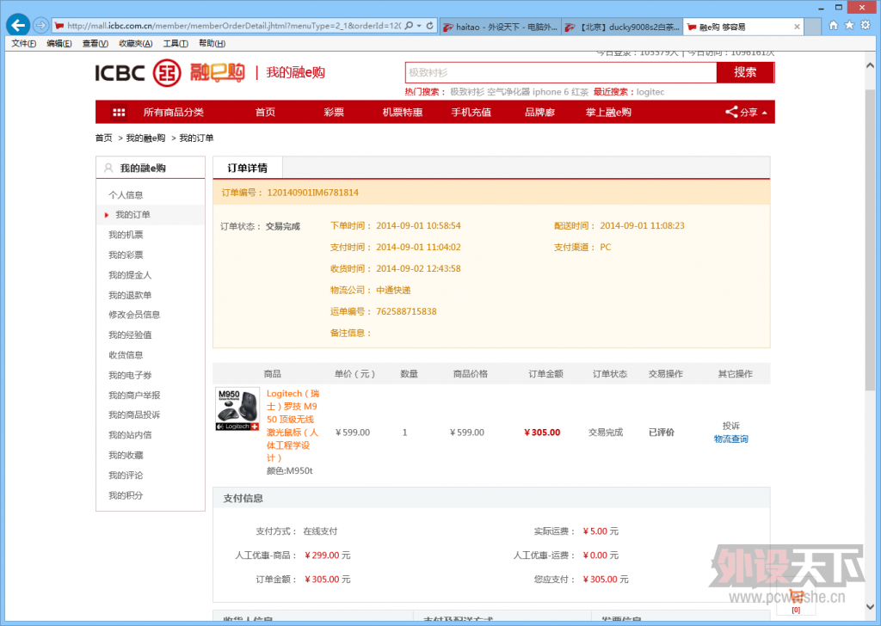Open the 帮助(H) menu
This screenshot has height=626, width=881.
pyautogui.click(x=212, y=44)
